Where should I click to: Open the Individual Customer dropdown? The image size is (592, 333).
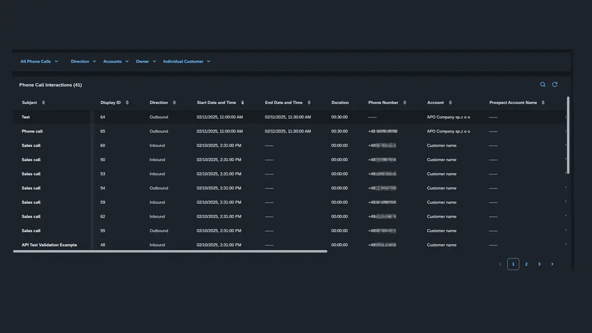186,61
